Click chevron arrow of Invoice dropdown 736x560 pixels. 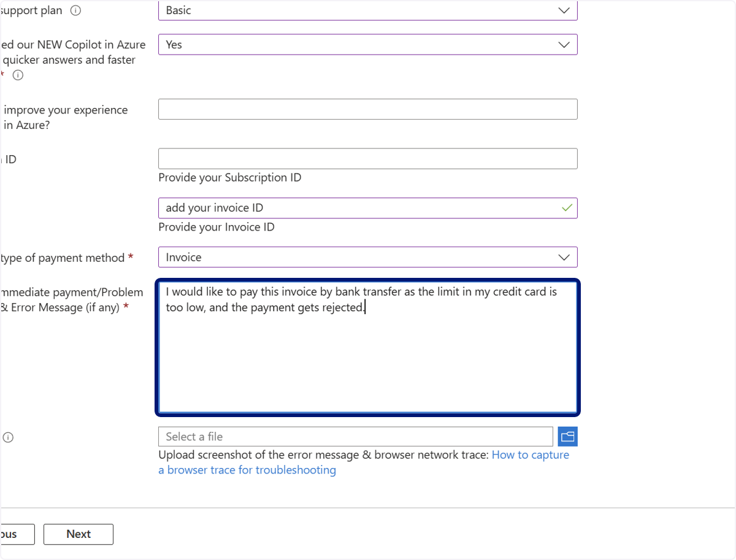coord(564,257)
